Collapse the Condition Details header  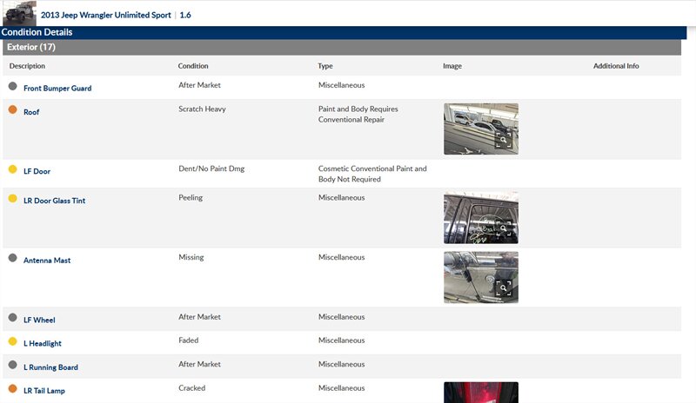(x=37, y=32)
